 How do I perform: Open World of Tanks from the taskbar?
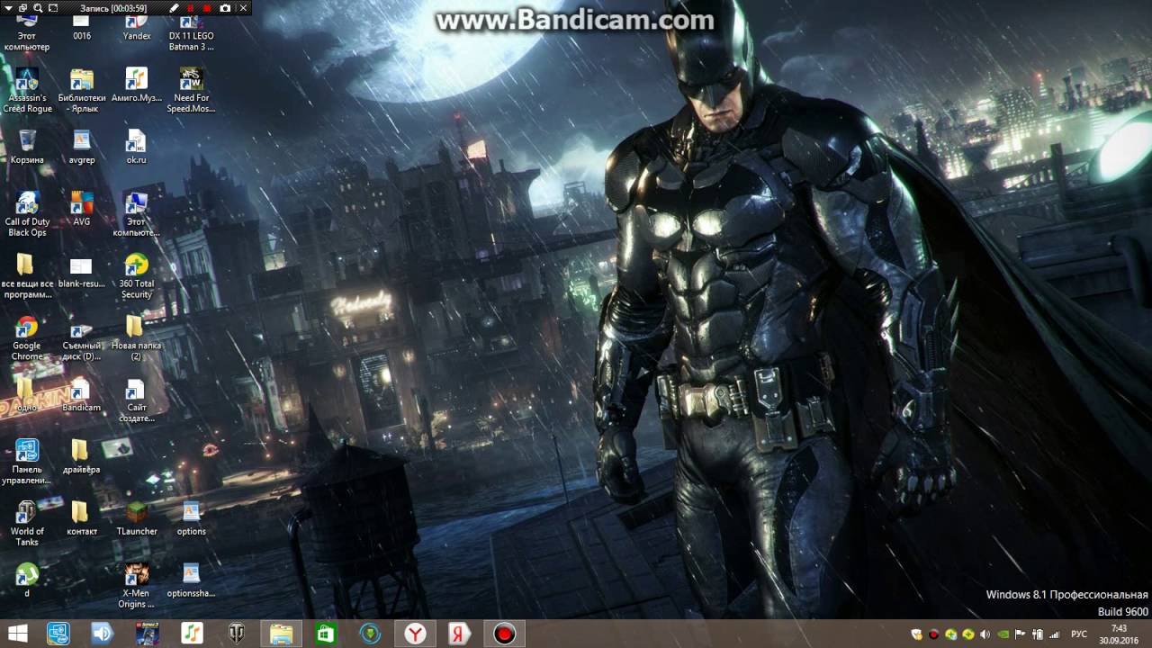[236, 634]
